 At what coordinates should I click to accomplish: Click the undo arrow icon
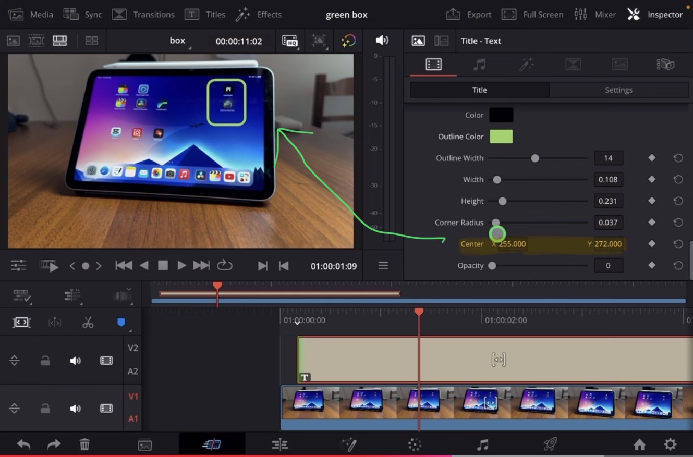[x=23, y=444]
